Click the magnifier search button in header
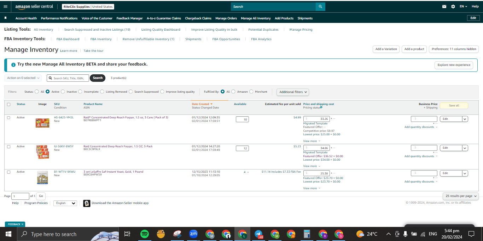 320,6
